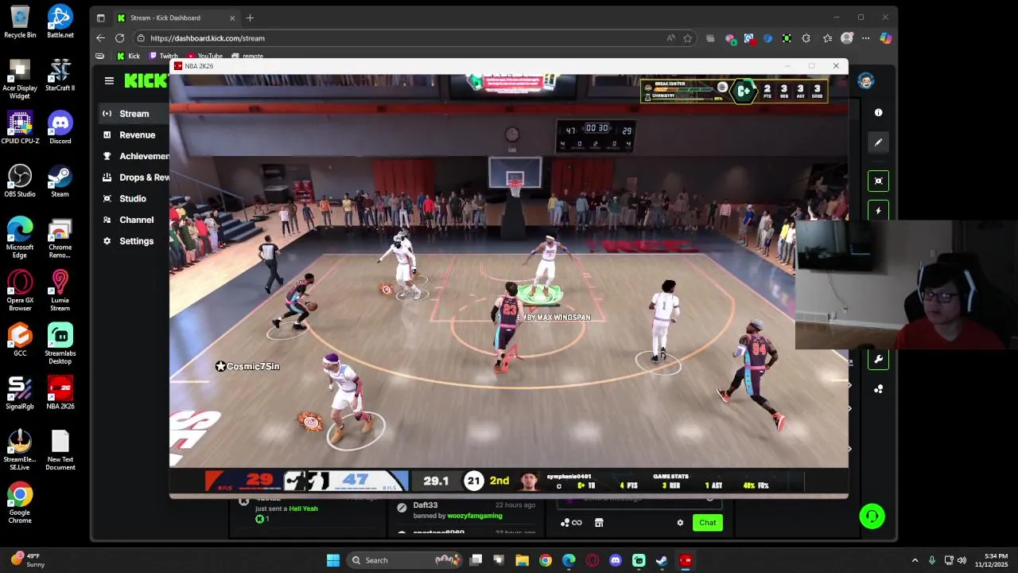Open the Twitch bookmark in favorites bar
1018x573 pixels.
pos(163,57)
